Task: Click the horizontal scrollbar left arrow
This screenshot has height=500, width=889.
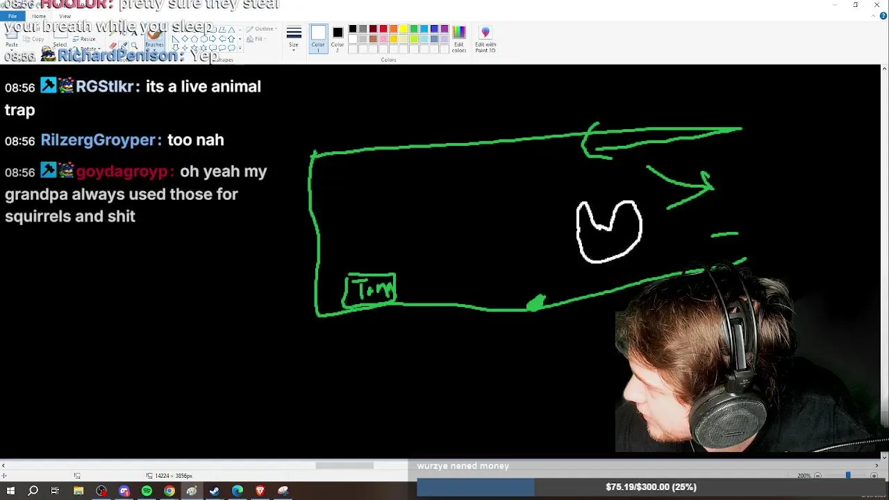Action: 3,465
